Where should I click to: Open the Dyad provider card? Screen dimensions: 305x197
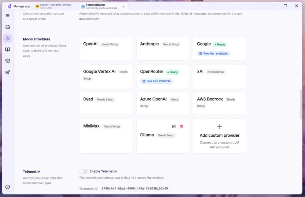(106, 103)
